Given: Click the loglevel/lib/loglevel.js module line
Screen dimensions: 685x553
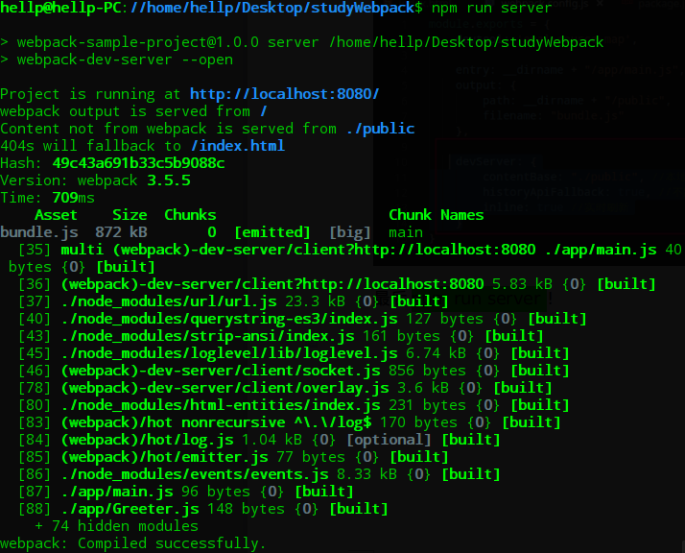Looking at the screenshot, I should (x=294, y=353).
